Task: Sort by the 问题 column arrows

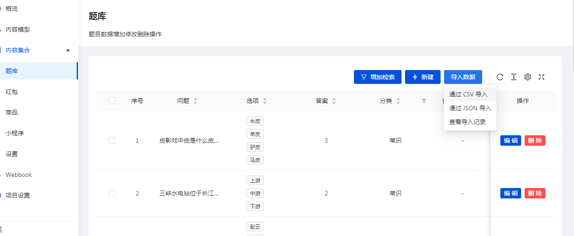Action: (195, 101)
